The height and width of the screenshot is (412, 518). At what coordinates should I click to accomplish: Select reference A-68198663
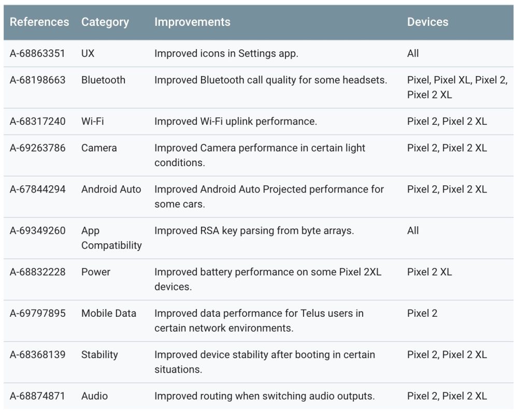[38, 80]
